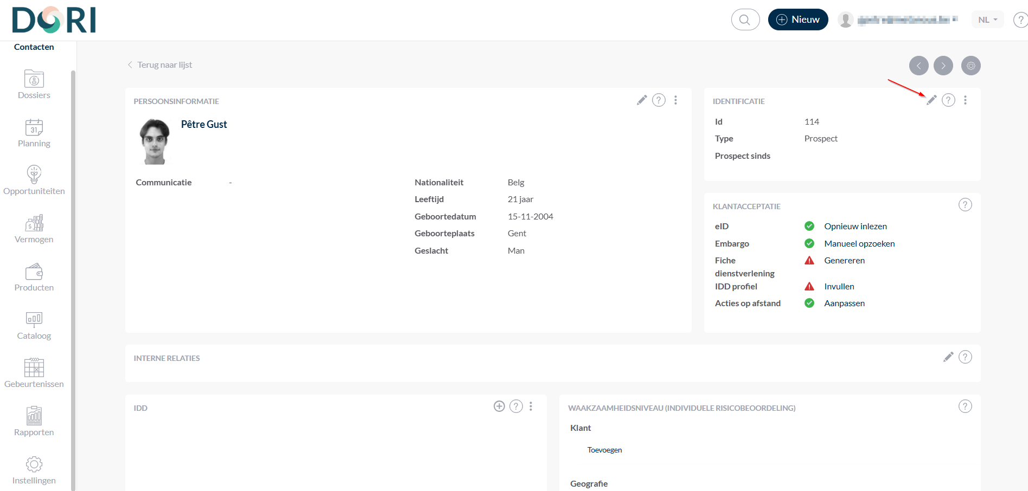This screenshot has width=1028, height=491.
Task: Open Opportuniteiten in the sidebar
Action: click(34, 180)
